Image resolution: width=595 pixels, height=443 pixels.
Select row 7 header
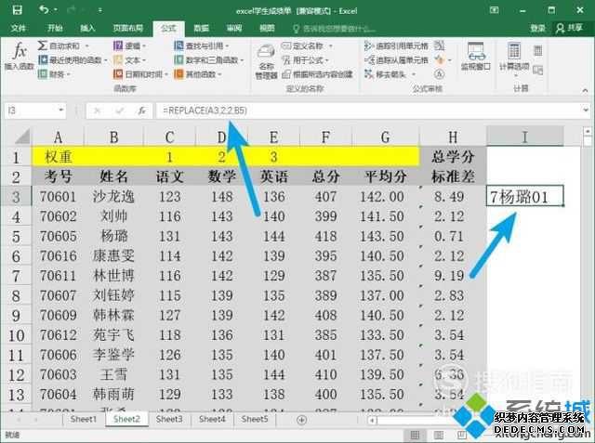click(x=16, y=276)
